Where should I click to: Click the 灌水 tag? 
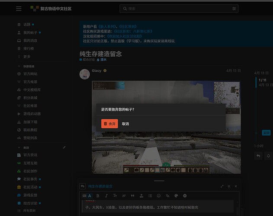tap(102, 60)
